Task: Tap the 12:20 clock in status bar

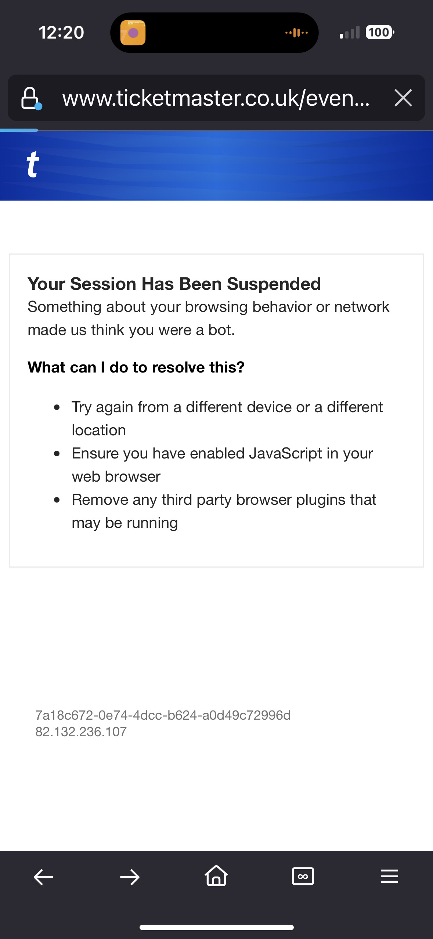Action: point(61,33)
